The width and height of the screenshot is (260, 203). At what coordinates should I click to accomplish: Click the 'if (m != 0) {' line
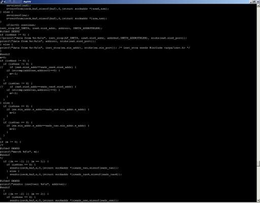pos(11,142)
